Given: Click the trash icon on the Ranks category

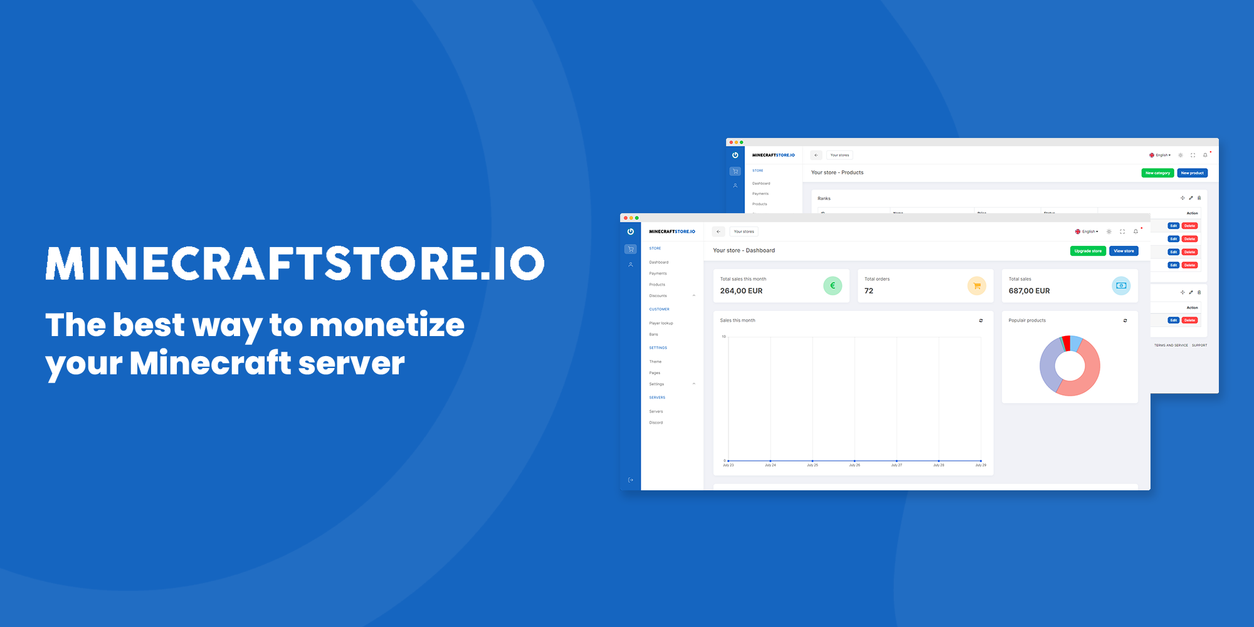Looking at the screenshot, I should 1199,198.
